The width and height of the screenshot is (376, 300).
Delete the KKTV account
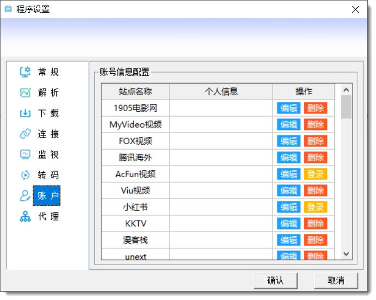pos(315,223)
